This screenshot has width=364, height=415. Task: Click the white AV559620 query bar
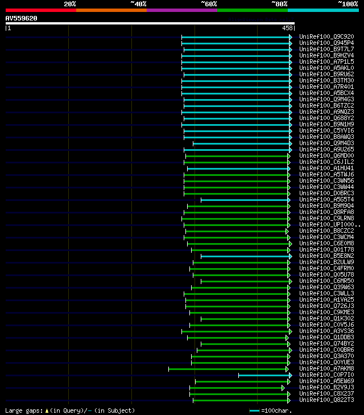pos(150,23)
